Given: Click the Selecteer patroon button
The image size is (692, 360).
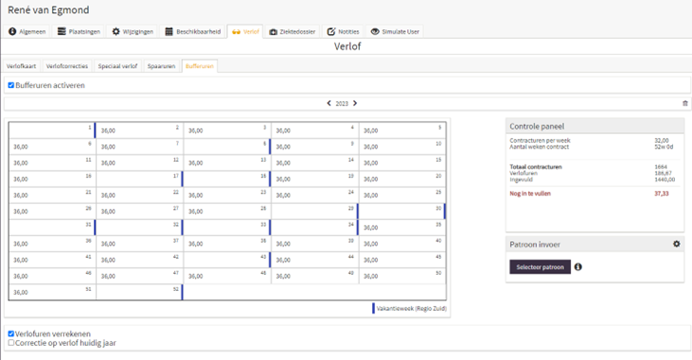Looking at the screenshot, I should [x=541, y=266].
